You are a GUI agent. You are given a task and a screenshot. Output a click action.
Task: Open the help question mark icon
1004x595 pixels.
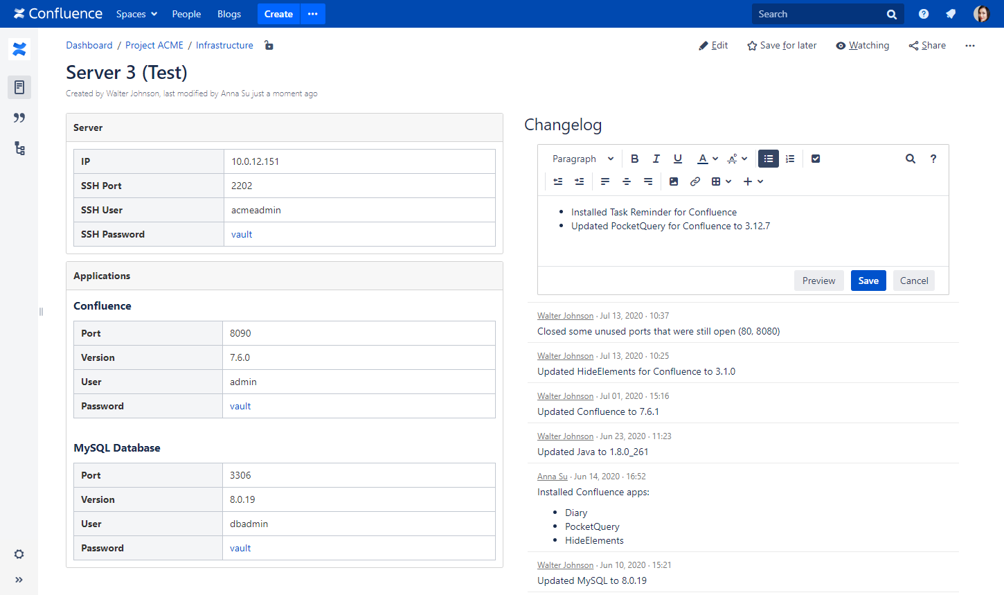[x=924, y=14]
